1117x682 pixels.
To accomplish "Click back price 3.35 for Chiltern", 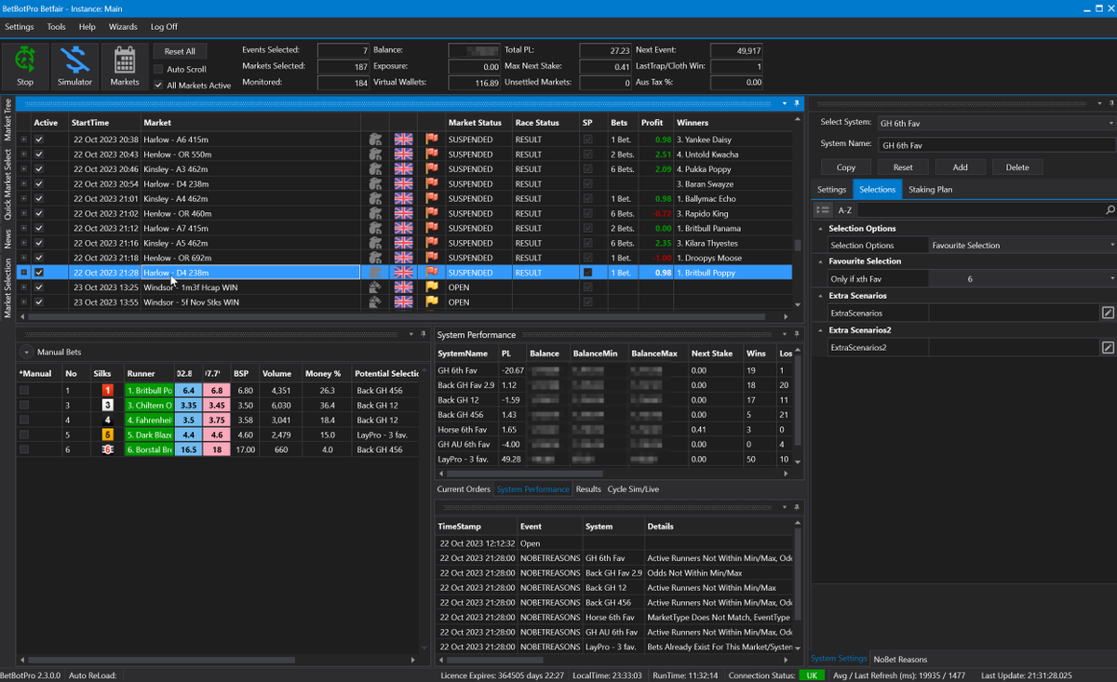I will click(x=189, y=406).
